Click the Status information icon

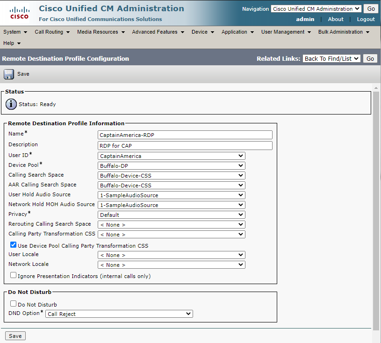[x=11, y=104]
